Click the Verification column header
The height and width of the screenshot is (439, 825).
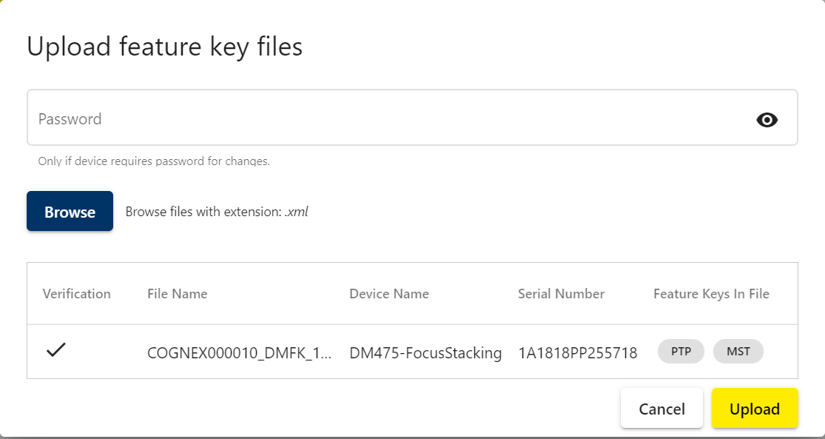click(76, 293)
